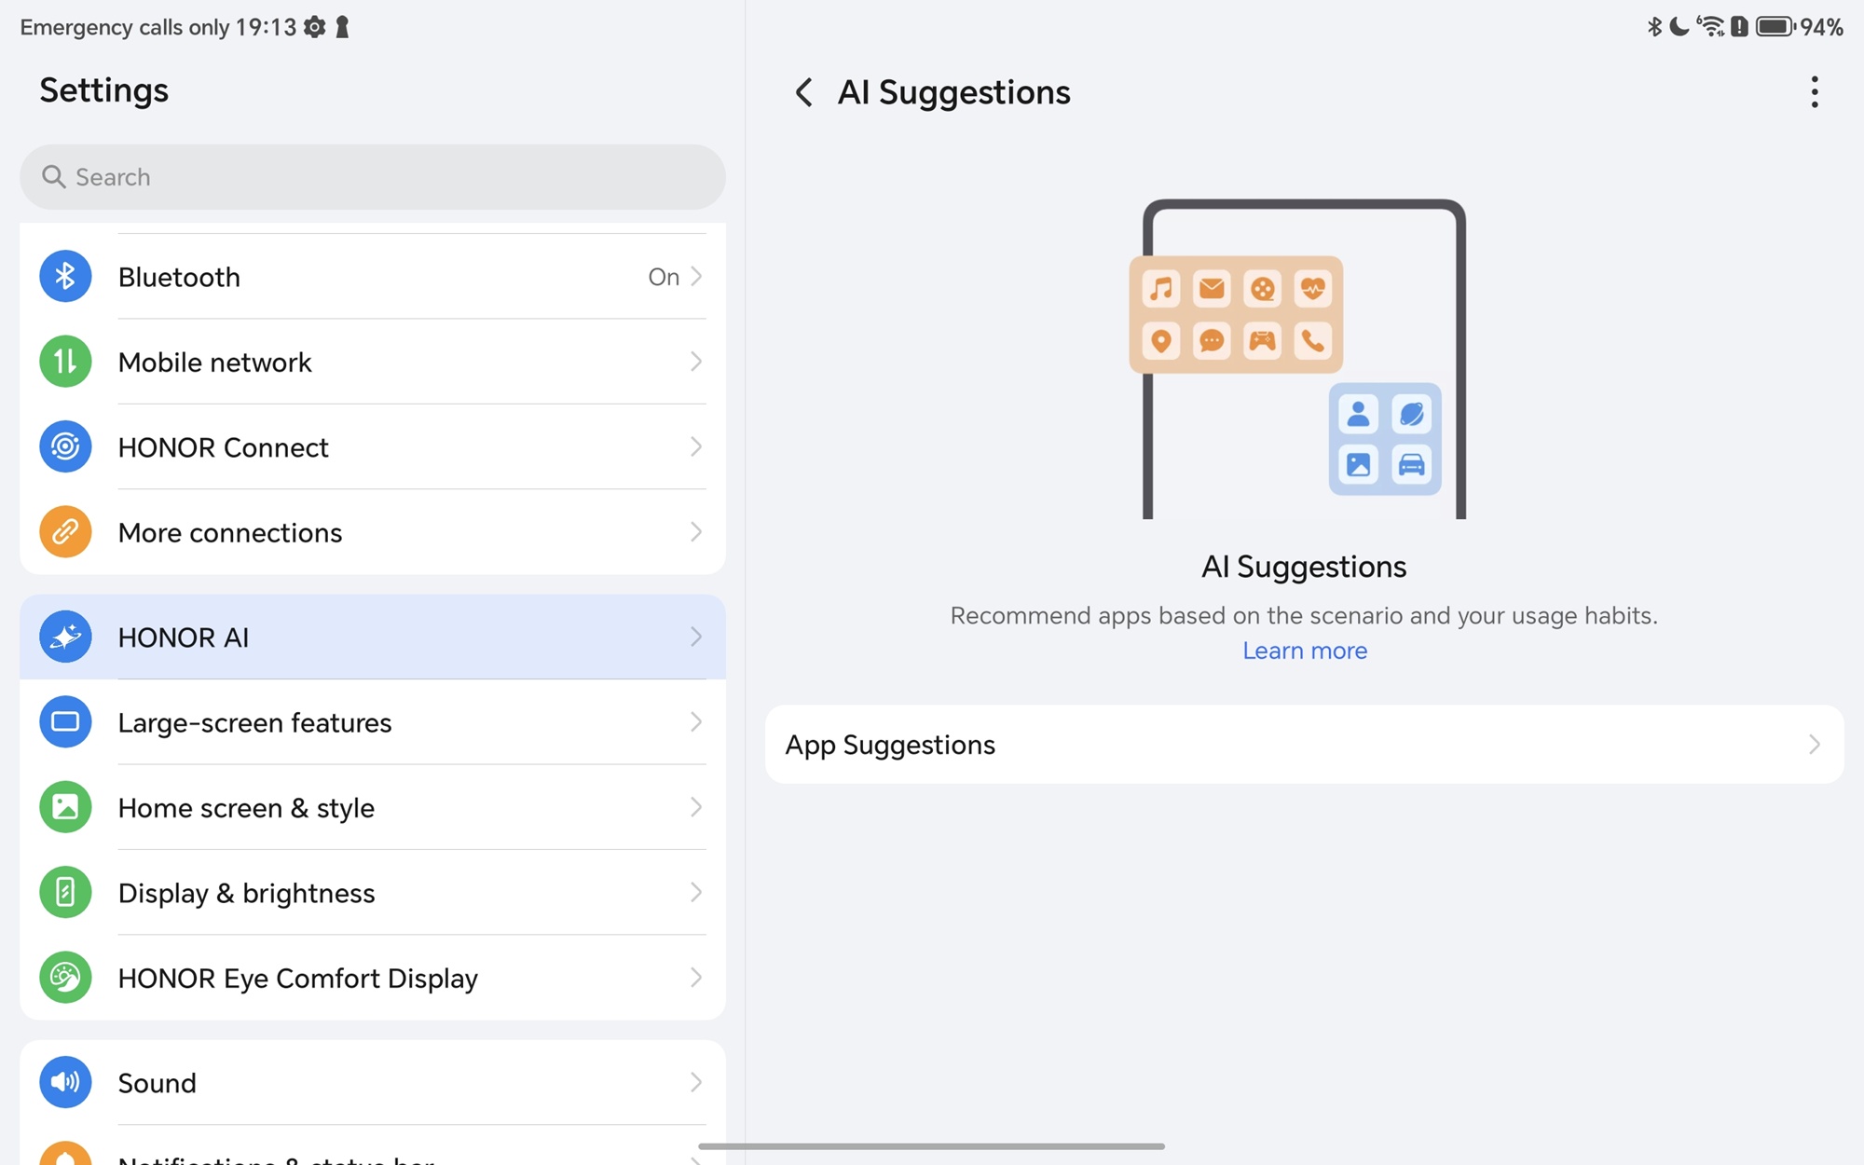Open the Mobile network icon entry
This screenshot has height=1165, width=1864.
point(65,362)
